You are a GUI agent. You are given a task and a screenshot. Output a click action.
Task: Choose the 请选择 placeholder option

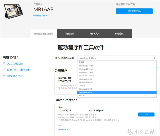[x=117, y=62]
